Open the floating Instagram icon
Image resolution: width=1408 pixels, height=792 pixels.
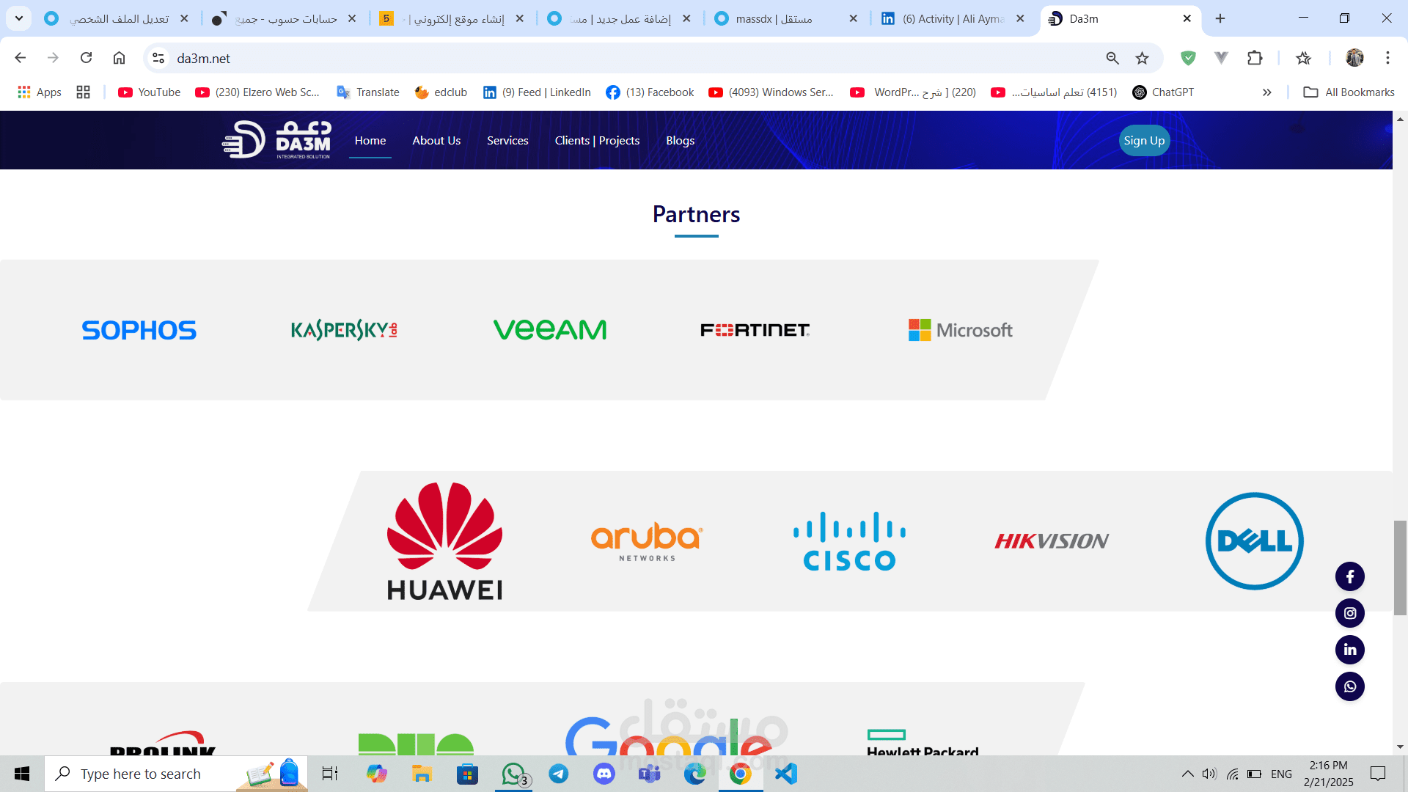1349,613
